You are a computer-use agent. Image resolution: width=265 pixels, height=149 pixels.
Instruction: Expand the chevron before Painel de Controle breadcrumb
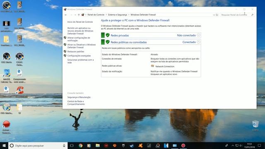click(86, 15)
